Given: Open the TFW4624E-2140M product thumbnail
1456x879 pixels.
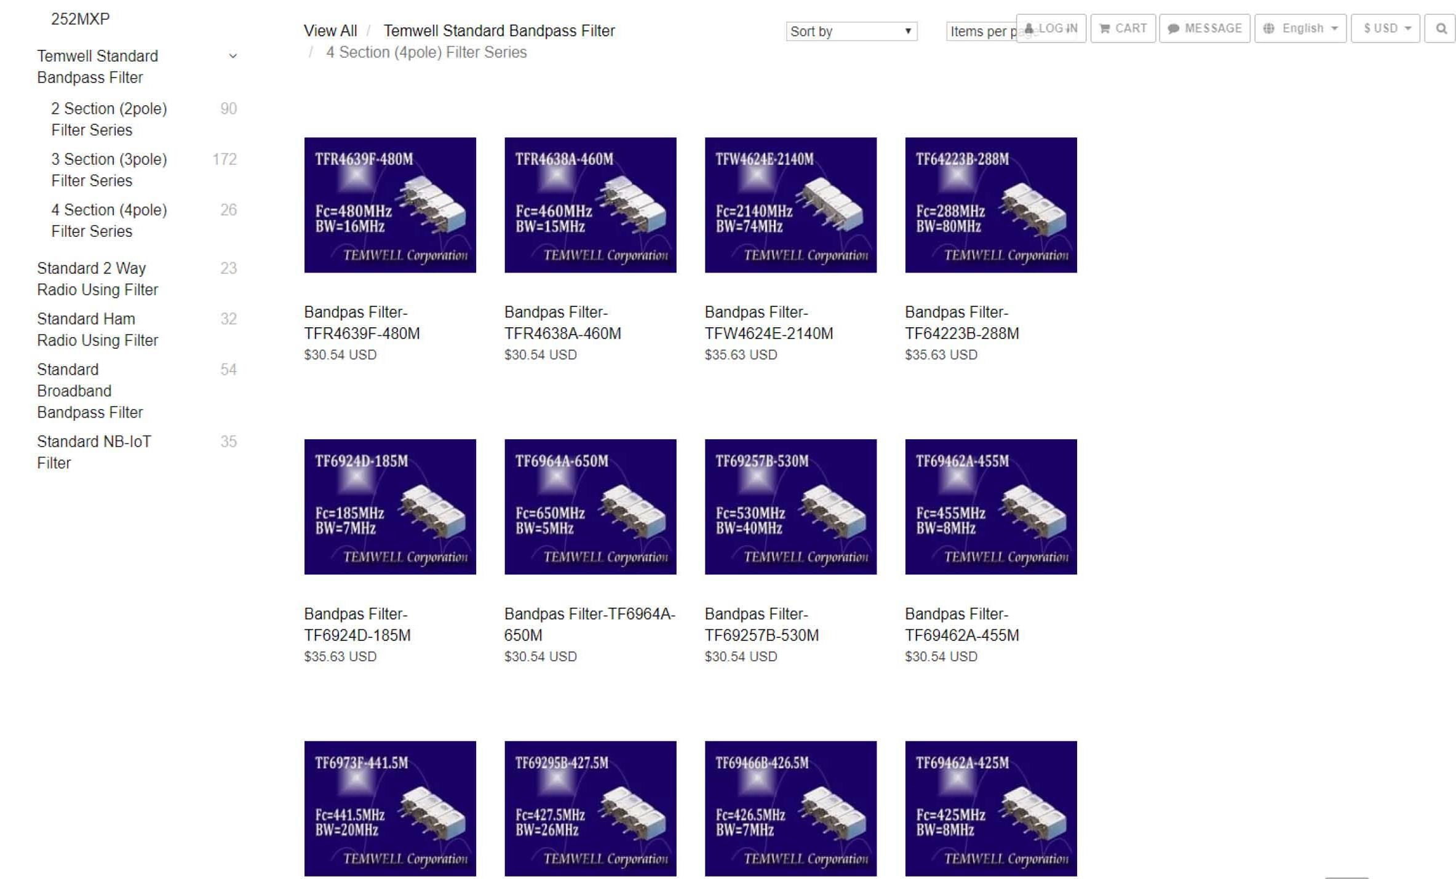Looking at the screenshot, I should pyautogui.click(x=790, y=205).
